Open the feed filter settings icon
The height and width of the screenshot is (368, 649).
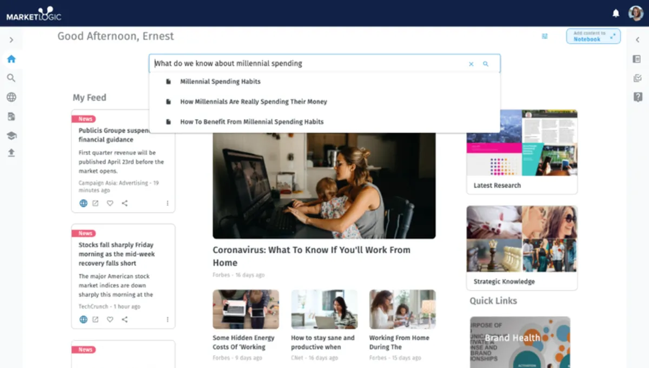545,36
